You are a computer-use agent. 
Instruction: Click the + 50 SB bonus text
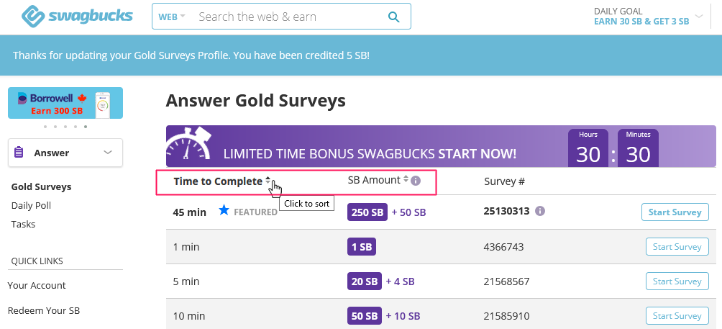[409, 212]
